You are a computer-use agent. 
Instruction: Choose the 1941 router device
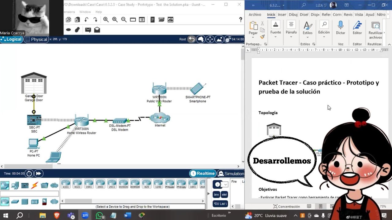(89, 184)
